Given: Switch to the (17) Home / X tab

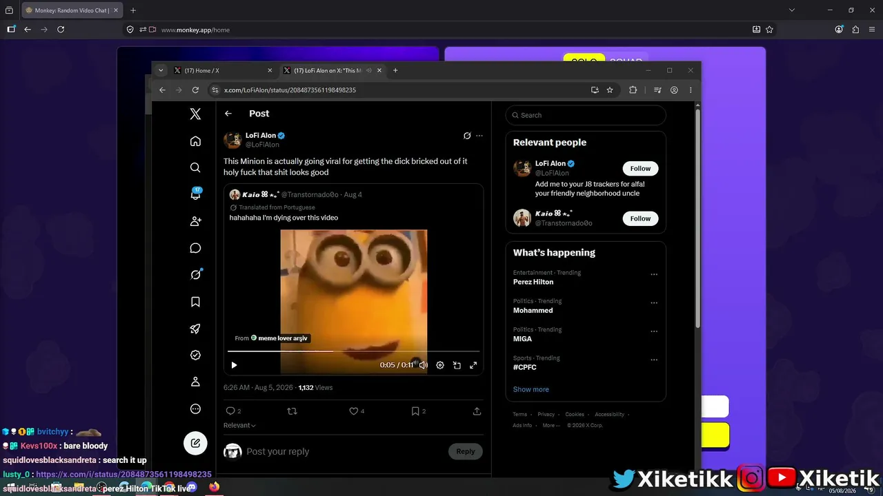Looking at the screenshot, I should coord(222,70).
